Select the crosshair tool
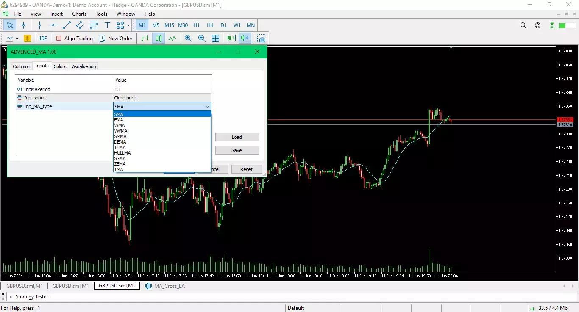Viewport: 579px width, 312px height. 23,25
